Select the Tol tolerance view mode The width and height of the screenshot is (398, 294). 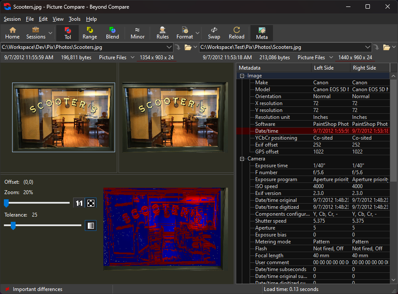tap(67, 33)
